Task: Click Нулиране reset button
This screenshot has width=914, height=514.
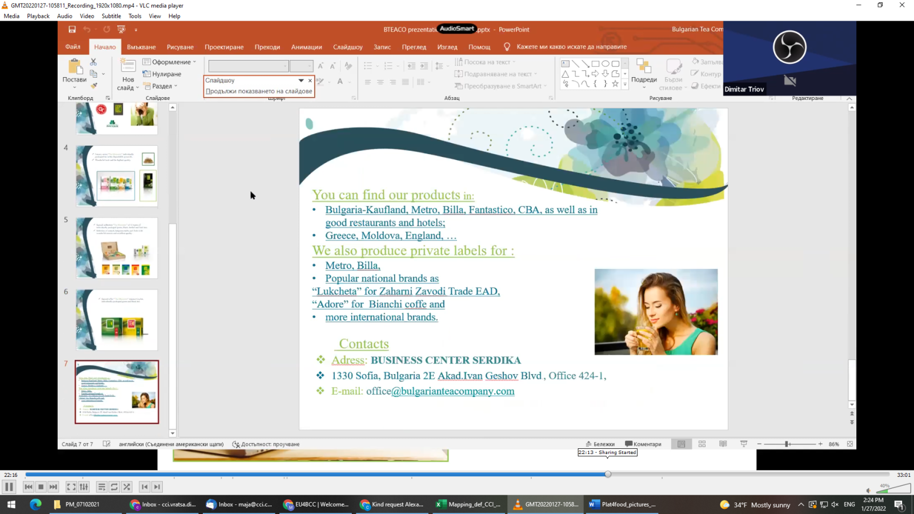Action: point(162,74)
